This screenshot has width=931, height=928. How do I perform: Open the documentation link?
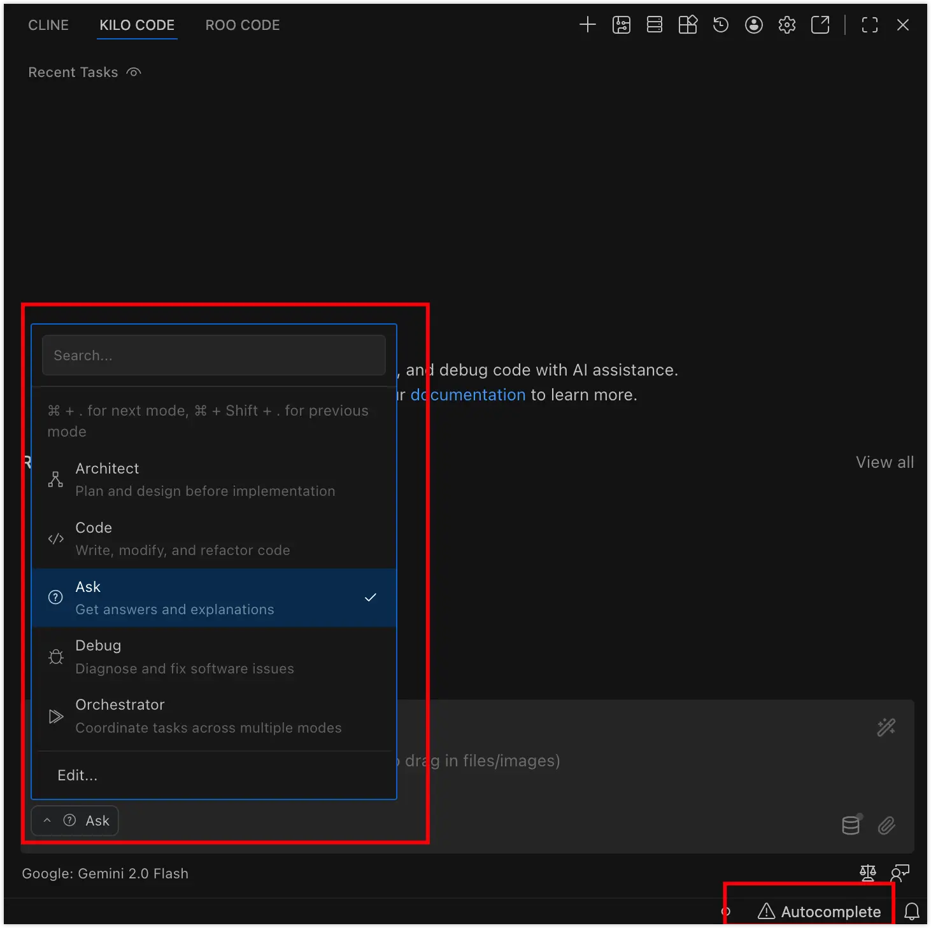coord(468,395)
